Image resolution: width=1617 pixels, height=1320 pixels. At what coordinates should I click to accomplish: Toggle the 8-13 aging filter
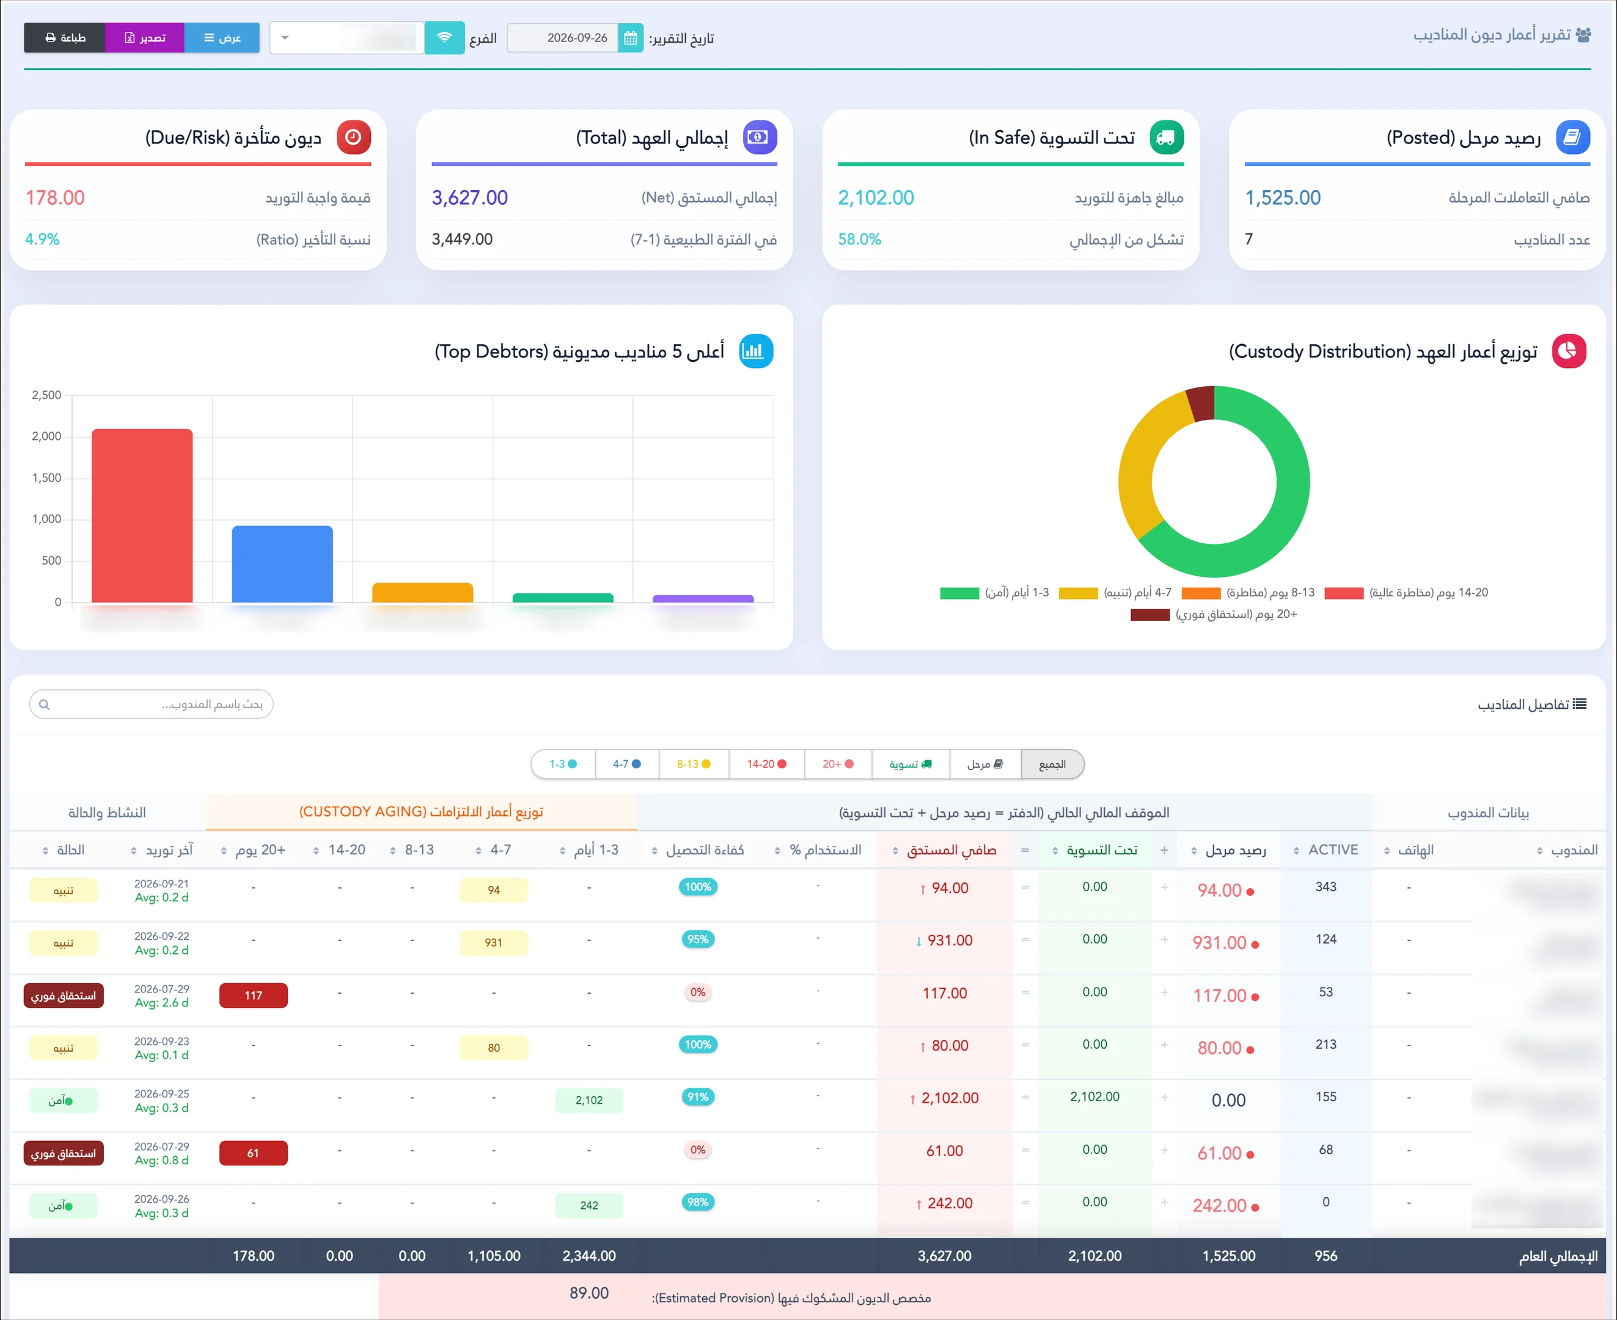click(694, 764)
